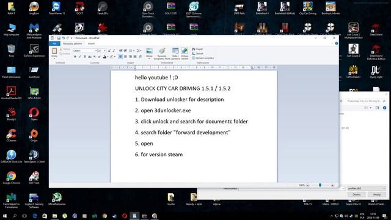The image size is (391, 220).
Task: Click the MSI Afterburner desktop icon
Action: pyautogui.click(x=57, y=199)
